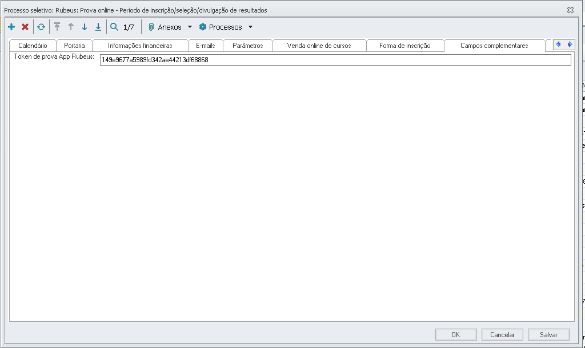Select the Parâmetros tab
The image size is (585, 348).
[x=248, y=46]
